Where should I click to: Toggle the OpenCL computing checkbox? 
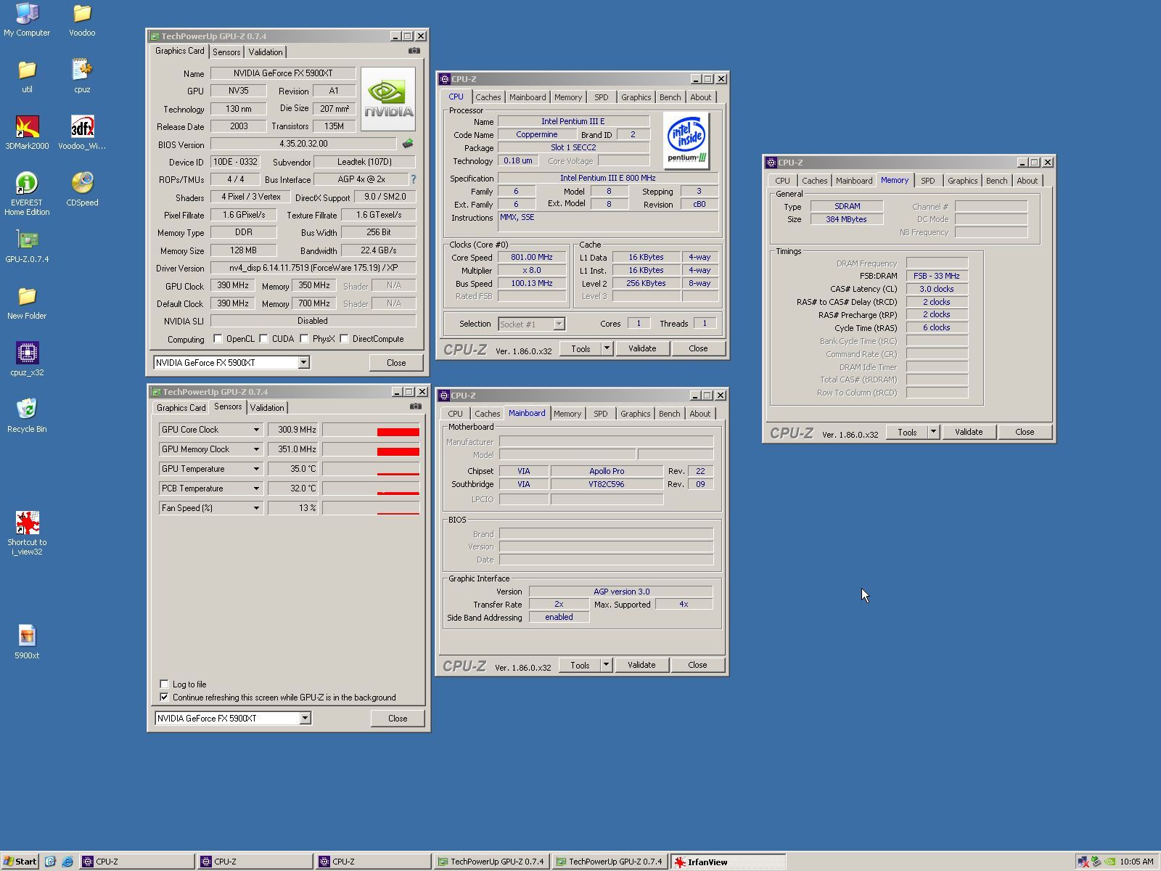[x=218, y=338]
